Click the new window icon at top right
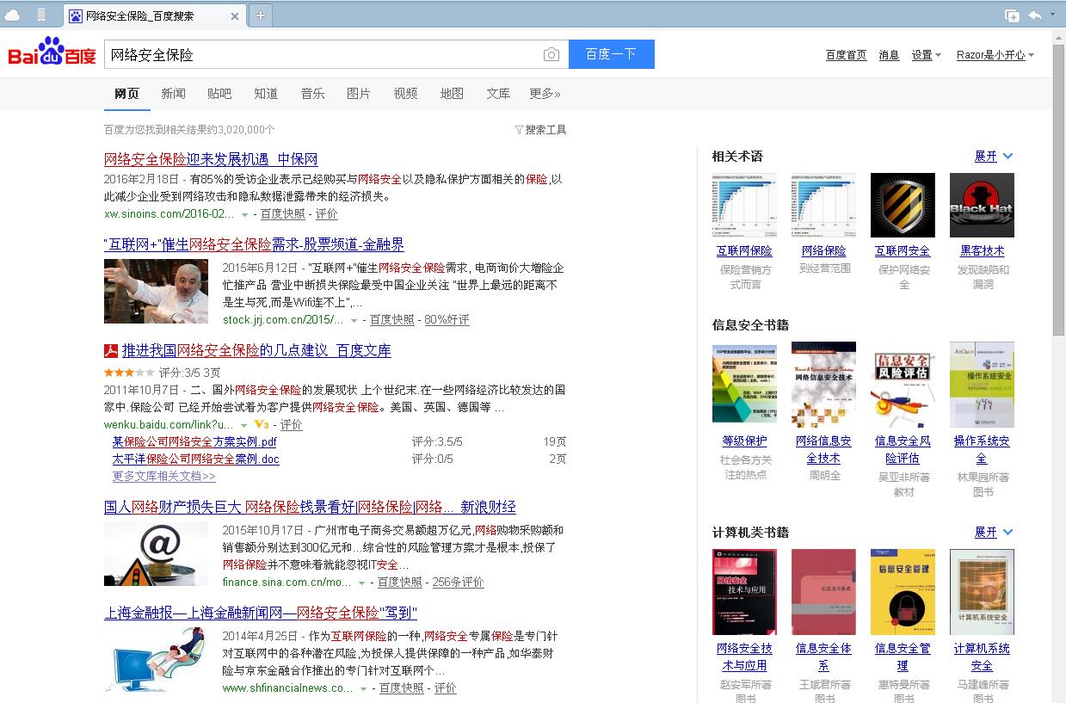1066x703 pixels. [1012, 15]
